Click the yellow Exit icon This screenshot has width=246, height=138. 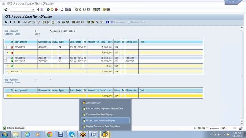tap(52, 10)
